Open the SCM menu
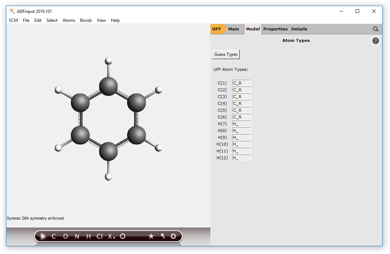Screen dimensions: 390x254 [x=14, y=20]
